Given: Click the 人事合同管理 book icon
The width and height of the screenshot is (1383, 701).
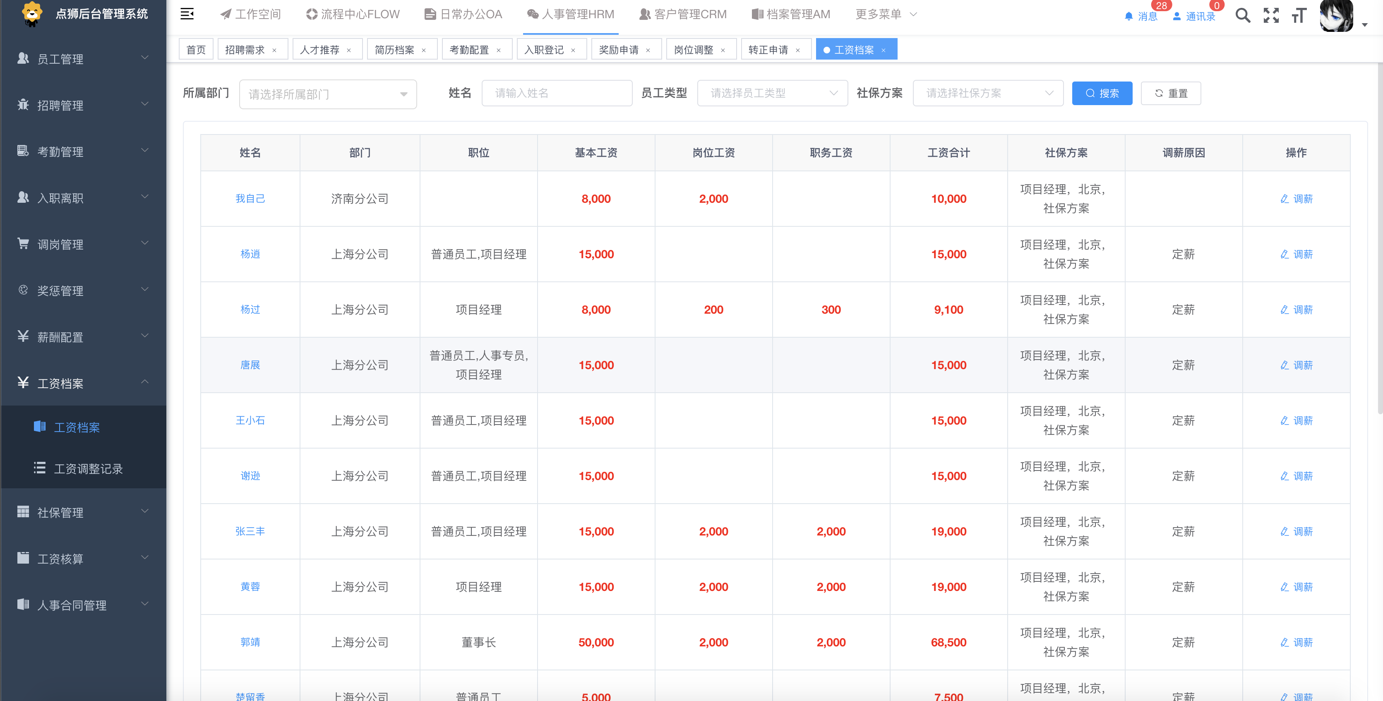Looking at the screenshot, I should [23, 605].
